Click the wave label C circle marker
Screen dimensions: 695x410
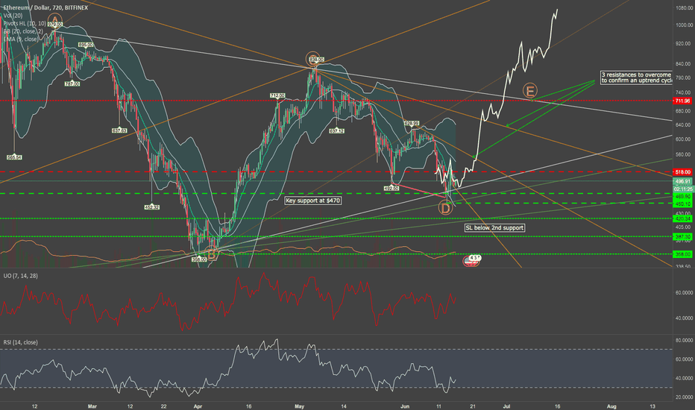tap(313, 58)
